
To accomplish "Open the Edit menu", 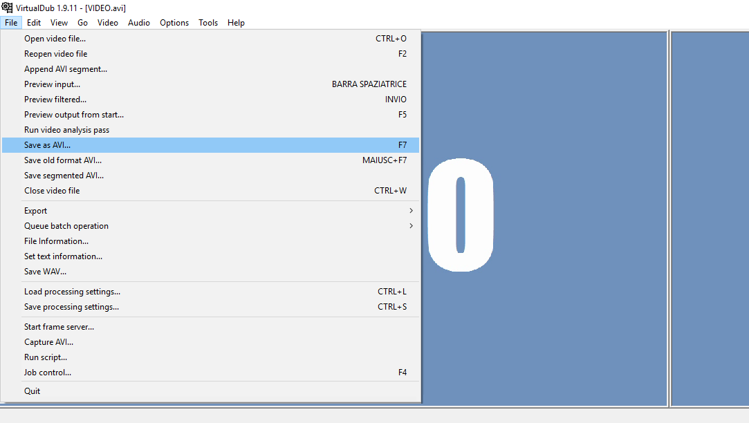I will point(34,22).
